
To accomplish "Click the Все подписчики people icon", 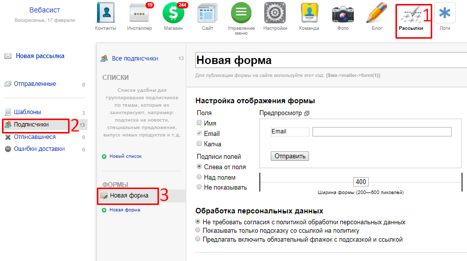I will [x=104, y=59].
